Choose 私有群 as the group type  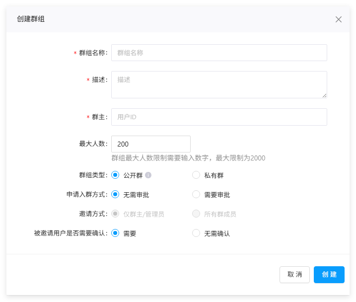point(196,175)
